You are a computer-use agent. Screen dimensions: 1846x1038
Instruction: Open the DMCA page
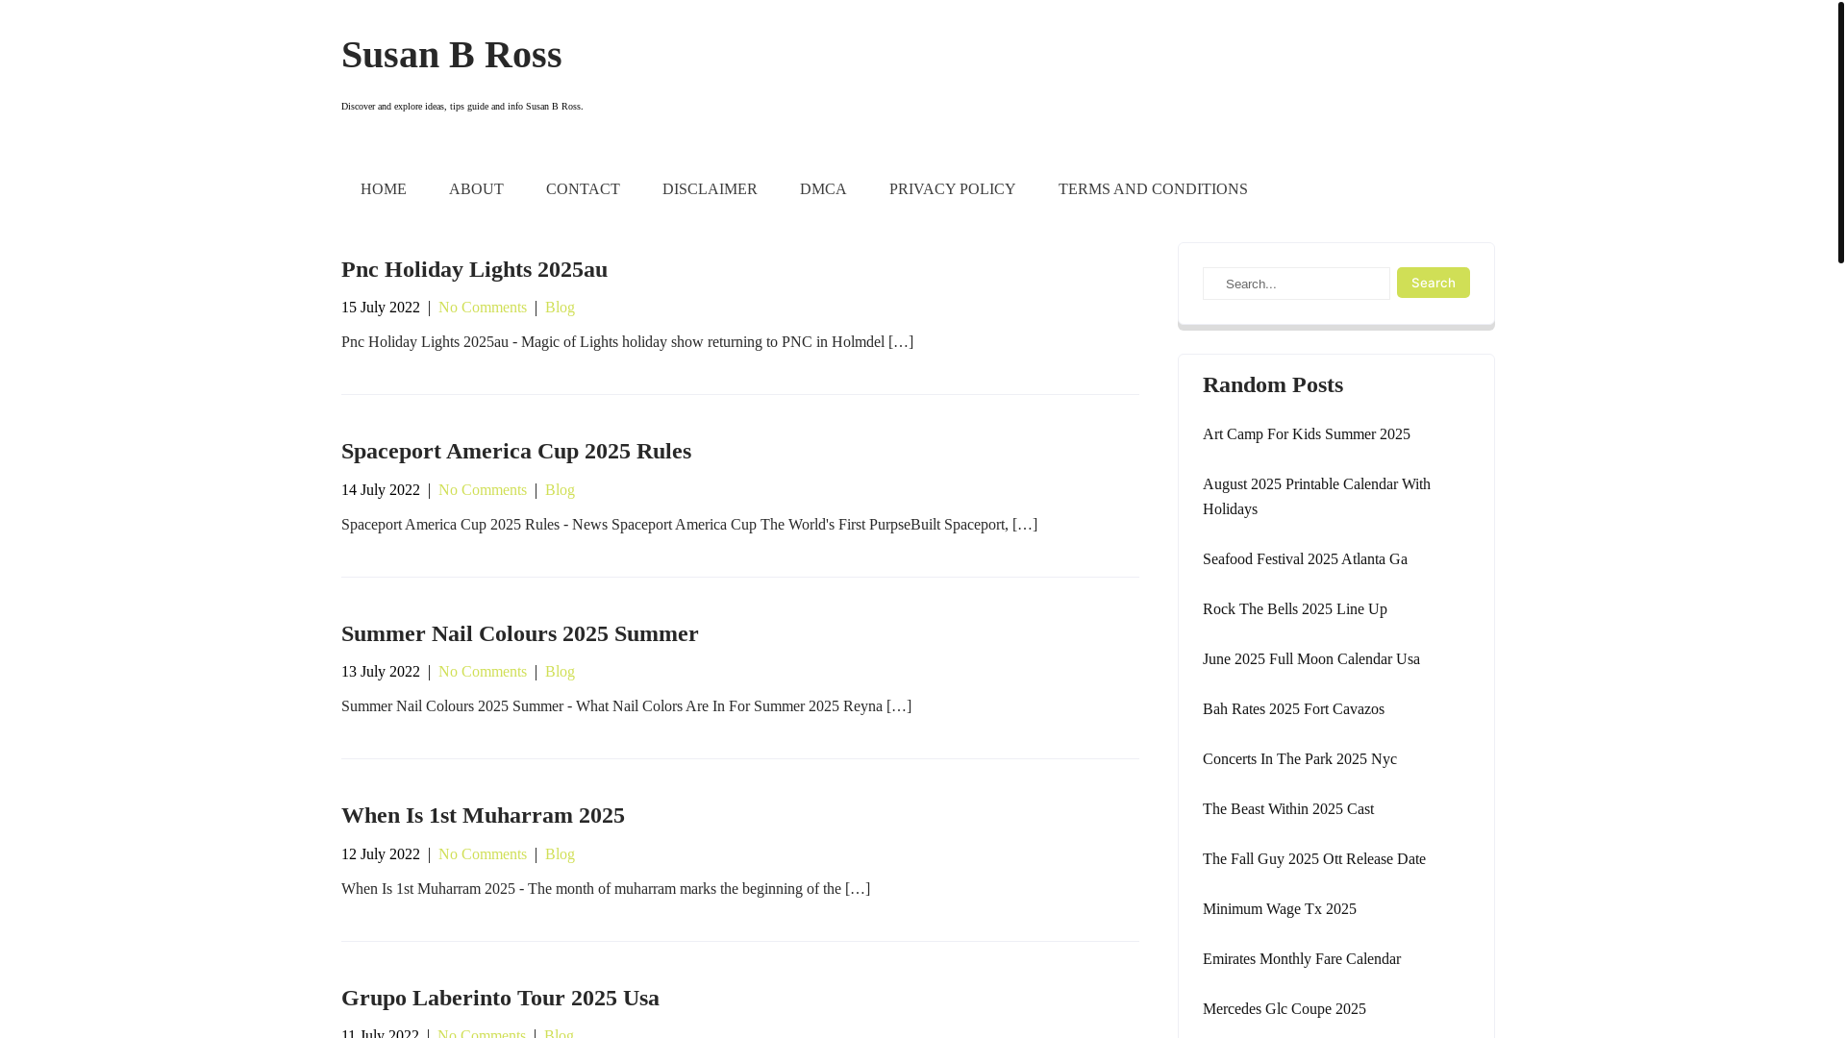(x=823, y=189)
